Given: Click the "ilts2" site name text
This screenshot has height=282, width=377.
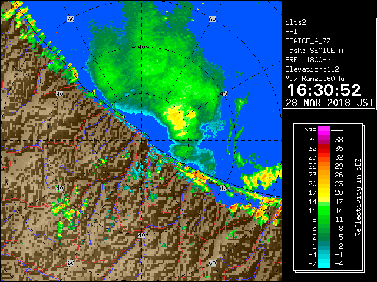Looking at the screenshot, I should [x=296, y=22].
